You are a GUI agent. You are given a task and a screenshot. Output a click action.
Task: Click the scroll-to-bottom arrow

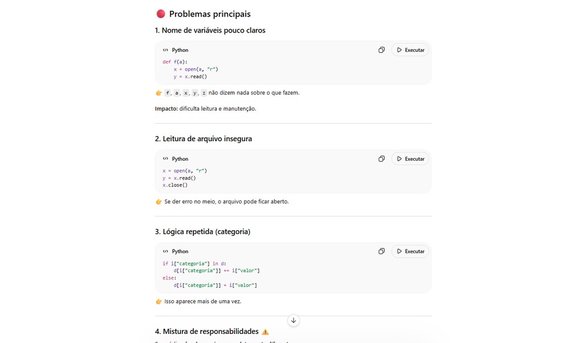click(293, 320)
